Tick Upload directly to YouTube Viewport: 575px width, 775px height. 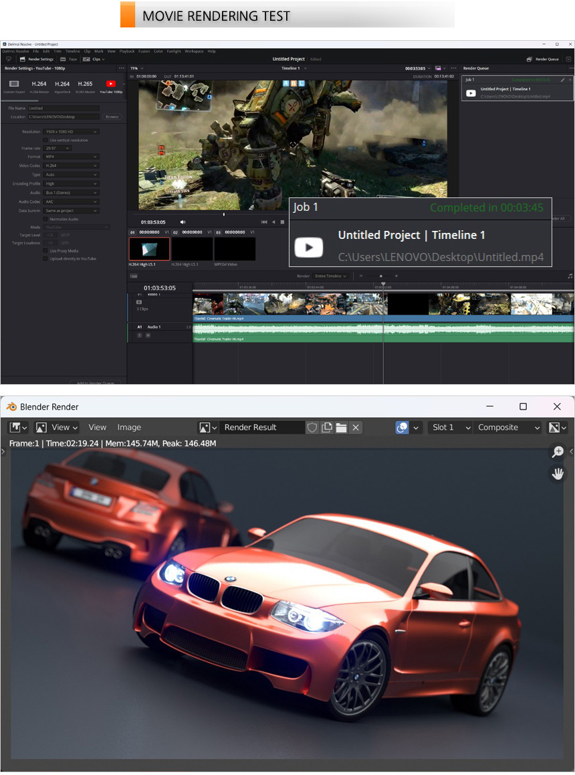pyautogui.click(x=45, y=258)
